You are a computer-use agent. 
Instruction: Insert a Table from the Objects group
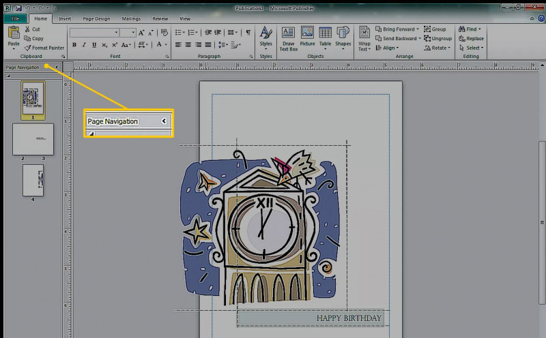(325, 38)
